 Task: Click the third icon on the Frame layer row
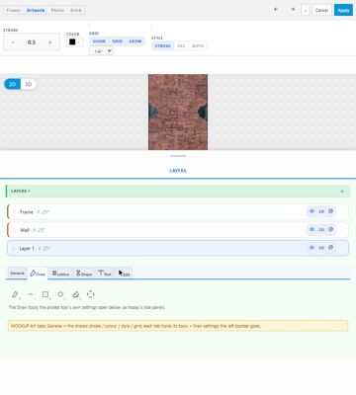[331, 211]
